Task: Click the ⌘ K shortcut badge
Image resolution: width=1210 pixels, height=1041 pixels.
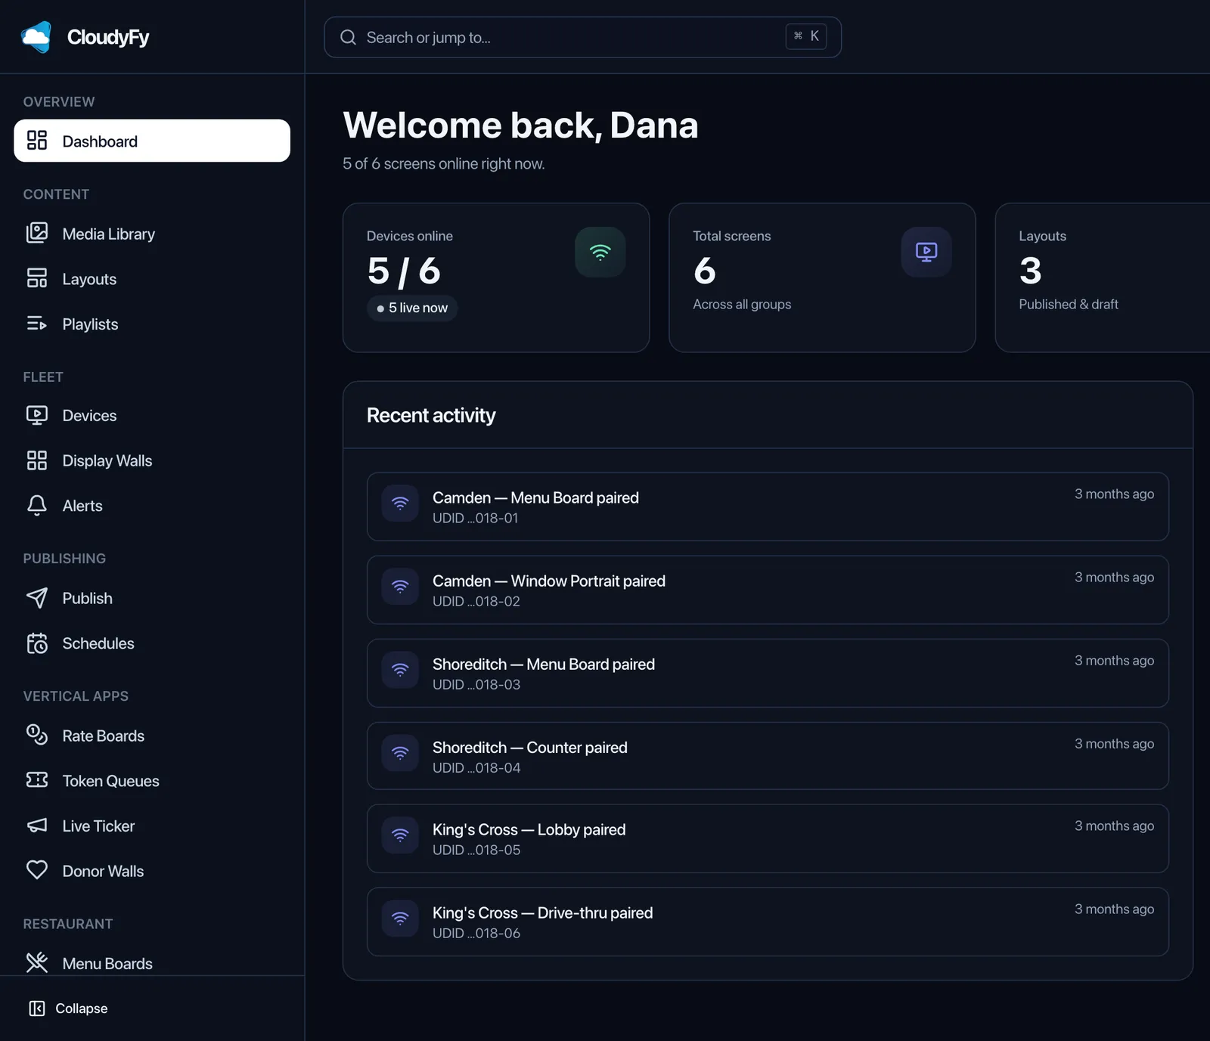Action: coord(806,36)
